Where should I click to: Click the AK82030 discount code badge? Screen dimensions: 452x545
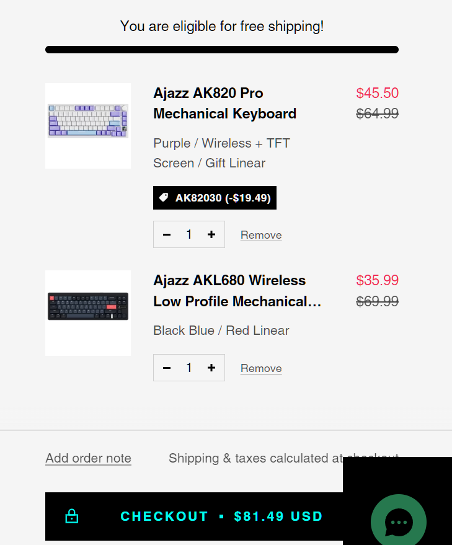click(215, 198)
